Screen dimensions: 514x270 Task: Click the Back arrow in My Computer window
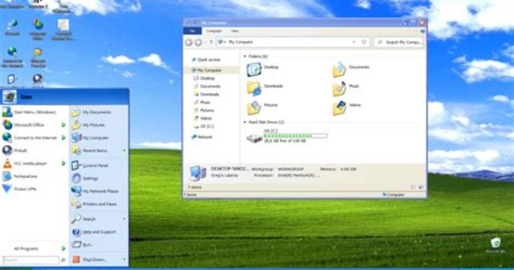pos(189,42)
